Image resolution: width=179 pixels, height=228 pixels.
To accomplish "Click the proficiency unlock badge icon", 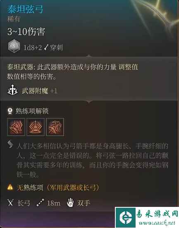I will (10, 111).
